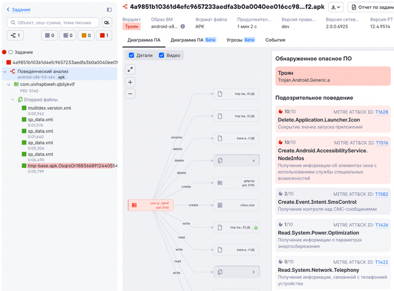Screen dimensions: 394x291
Task: Open the Угрозы Бета tab
Action: (240, 40)
